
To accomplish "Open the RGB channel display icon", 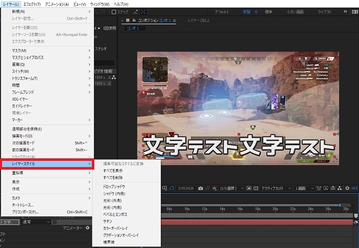I will 214,188.
